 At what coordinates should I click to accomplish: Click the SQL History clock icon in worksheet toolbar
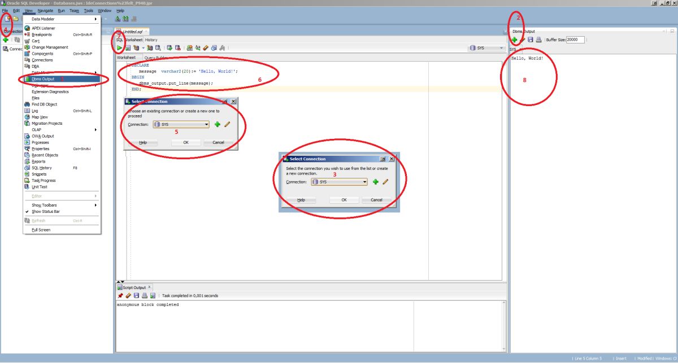pos(214,48)
